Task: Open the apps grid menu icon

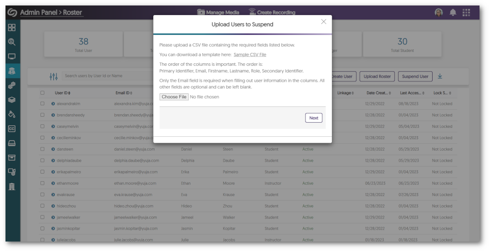Action: (466, 12)
